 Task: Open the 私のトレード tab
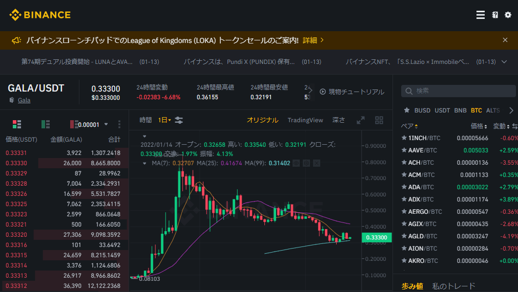[453, 286]
